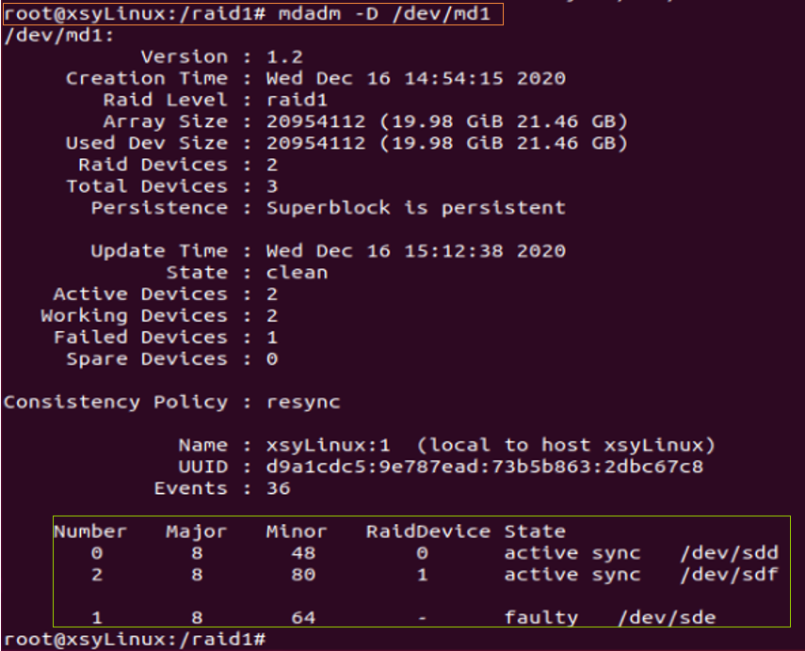Click the Events value '36'

coord(279,488)
